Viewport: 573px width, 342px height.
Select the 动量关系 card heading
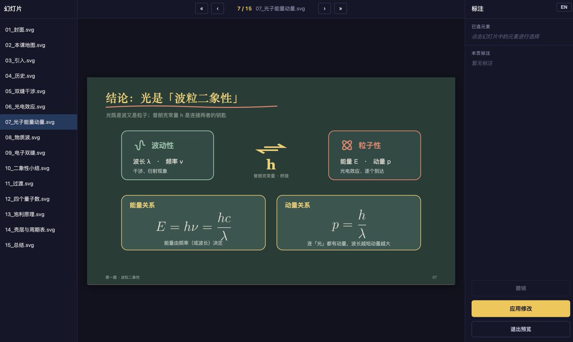[x=297, y=205]
